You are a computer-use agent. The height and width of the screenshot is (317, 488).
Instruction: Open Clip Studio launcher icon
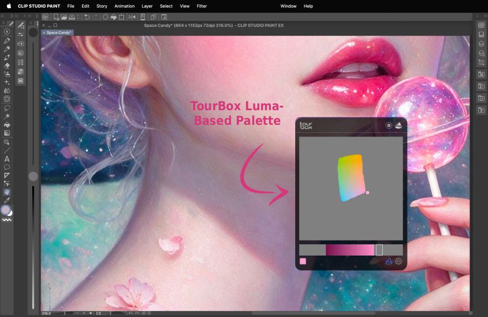click(x=45, y=17)
